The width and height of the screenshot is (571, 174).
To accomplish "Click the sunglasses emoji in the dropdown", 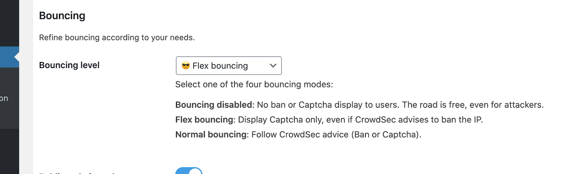I will coord(186,66).
